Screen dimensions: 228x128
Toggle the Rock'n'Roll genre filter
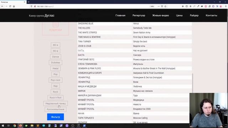56,98
